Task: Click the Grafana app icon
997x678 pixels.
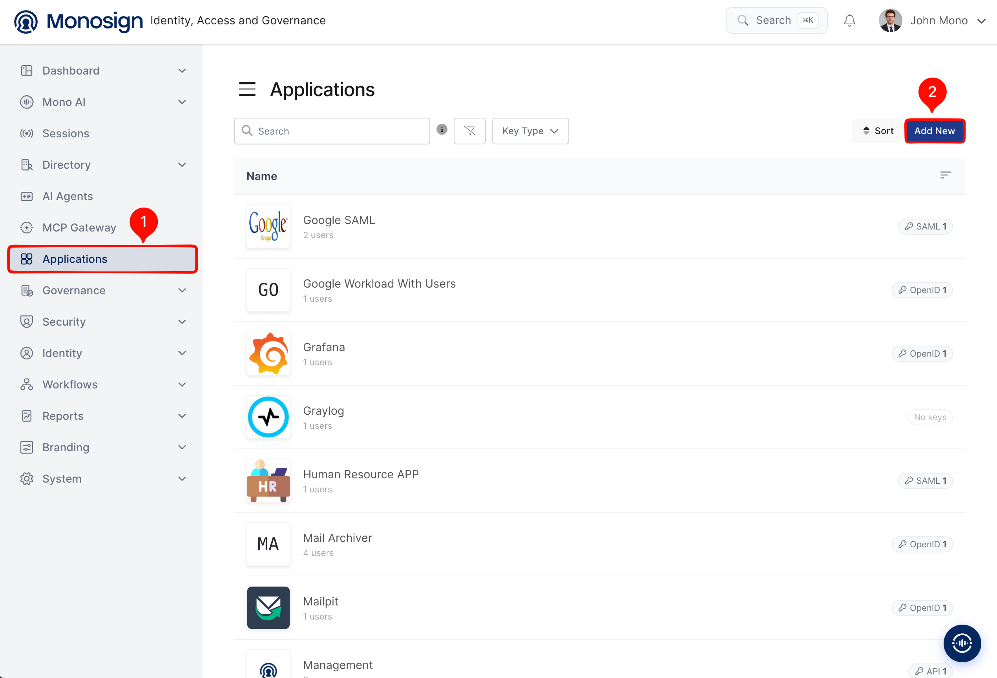Action: pos(268,354)
